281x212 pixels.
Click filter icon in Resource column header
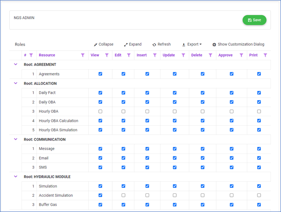[x=83, y=55]
